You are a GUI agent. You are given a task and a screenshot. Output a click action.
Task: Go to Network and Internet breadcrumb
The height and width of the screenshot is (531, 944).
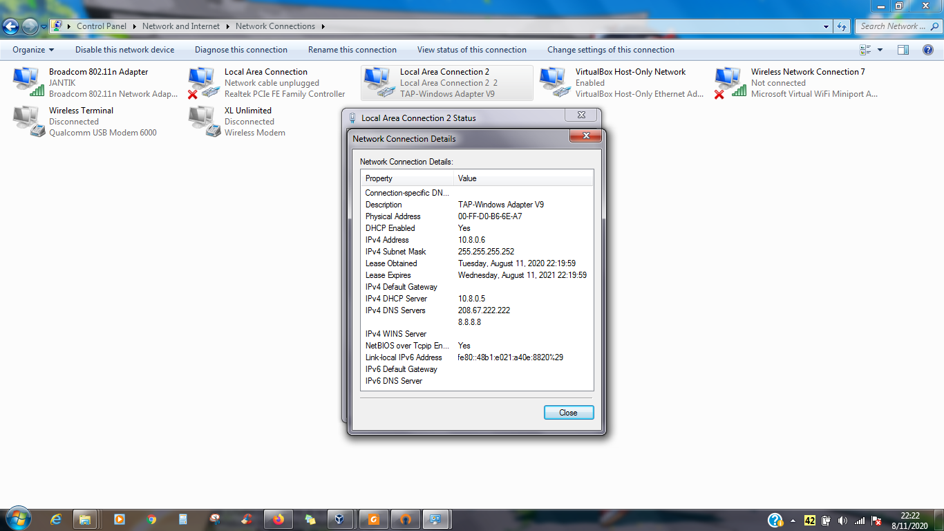pyautogui.click(x=181, y=26)
